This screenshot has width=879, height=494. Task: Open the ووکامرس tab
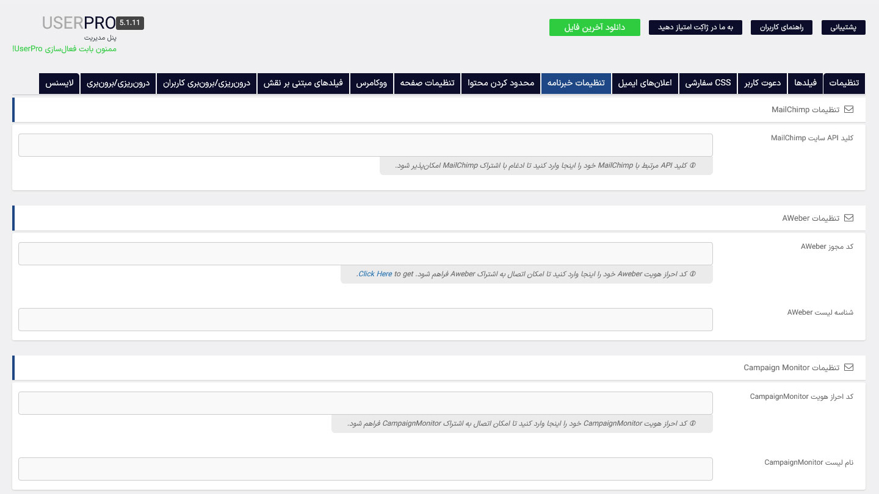tap(372, 84)
